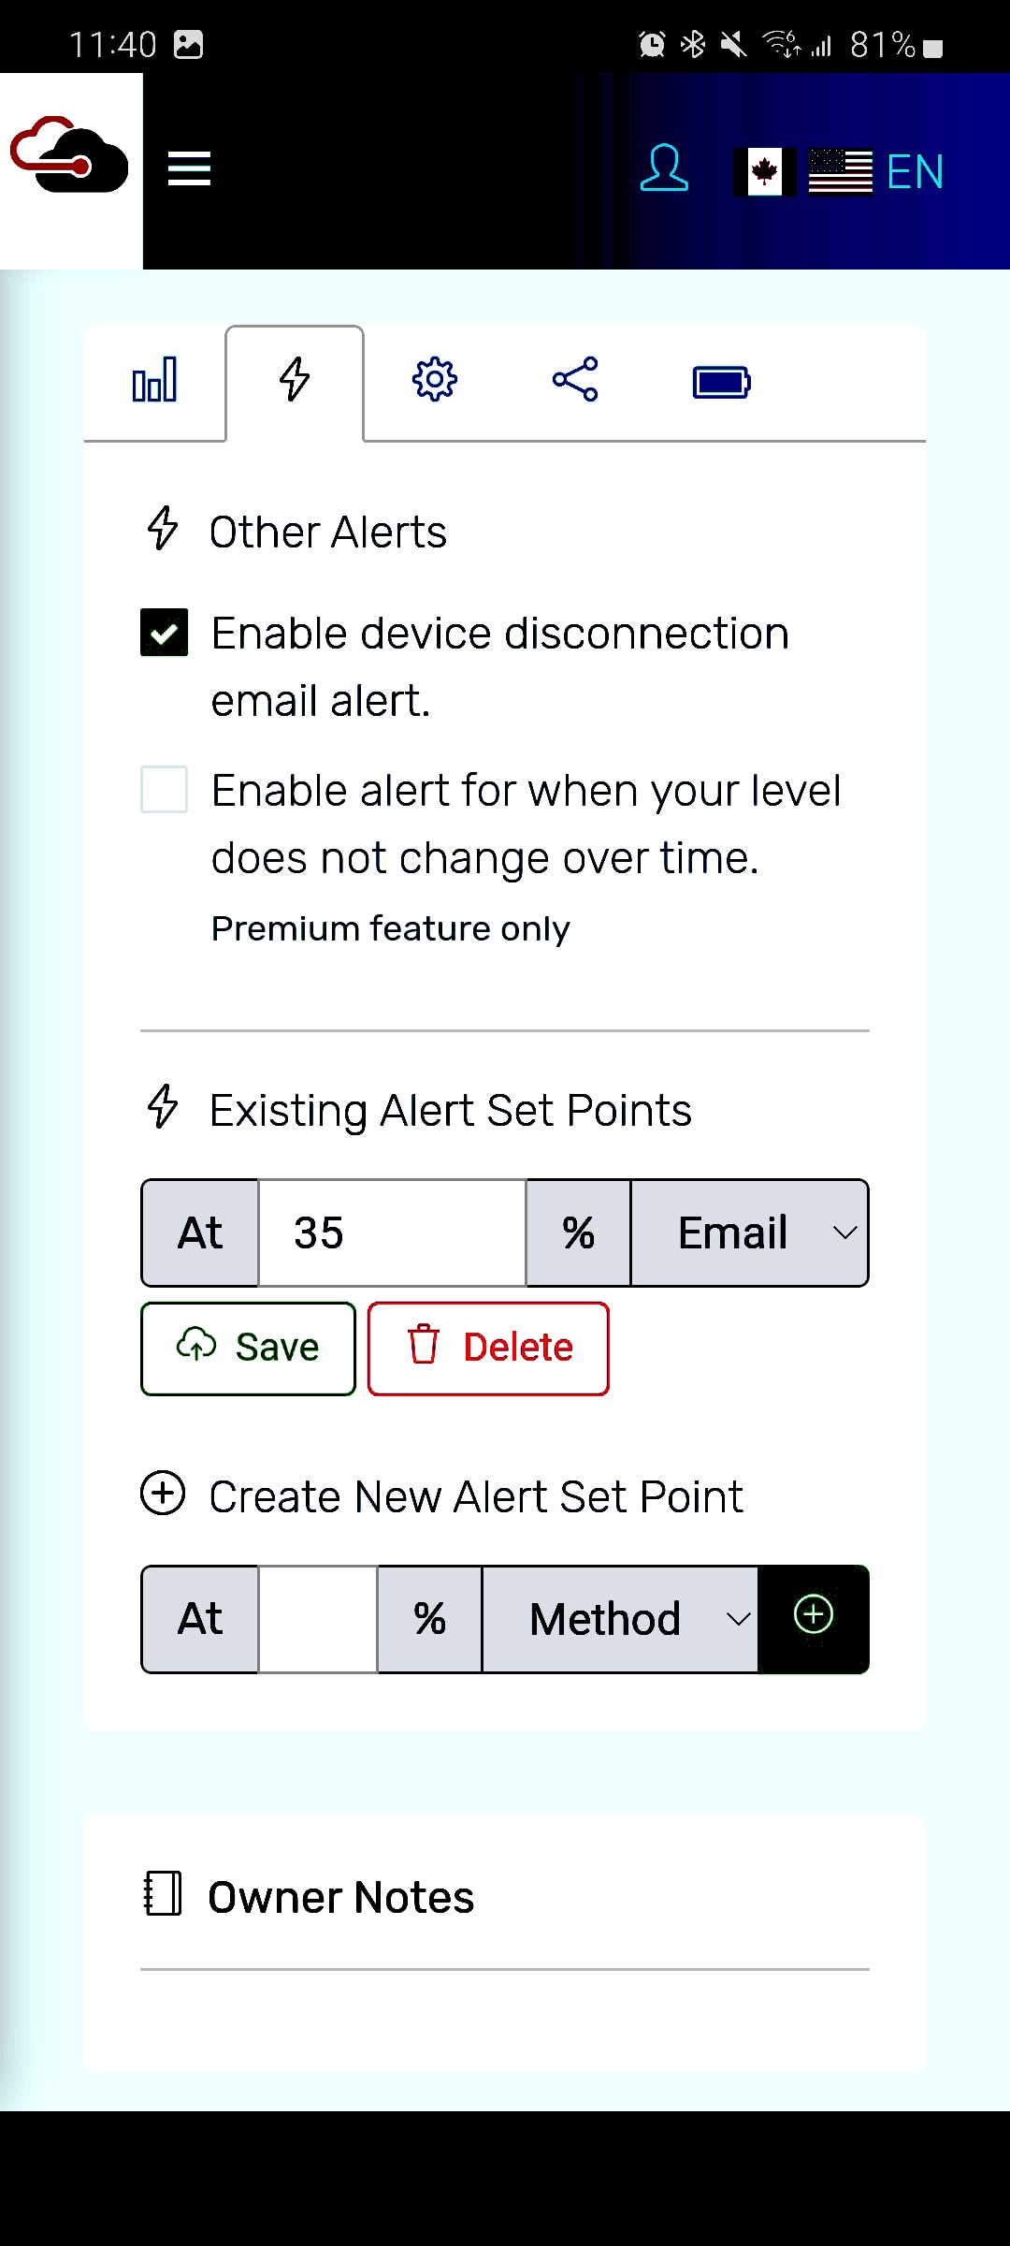Focus the new alert percentage input field

[318, 1619]
